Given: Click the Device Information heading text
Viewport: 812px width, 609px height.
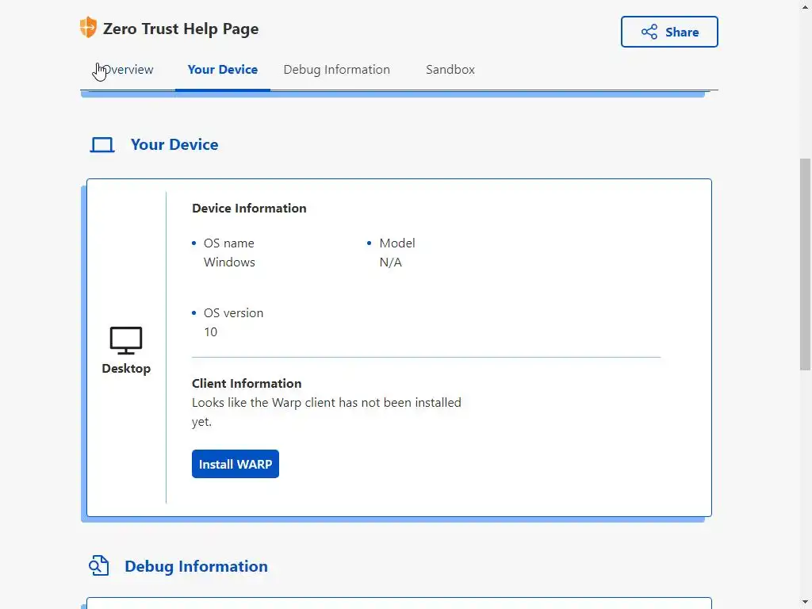Looking at the screenshot, I should pyautogui.click(x=249, y=208).
